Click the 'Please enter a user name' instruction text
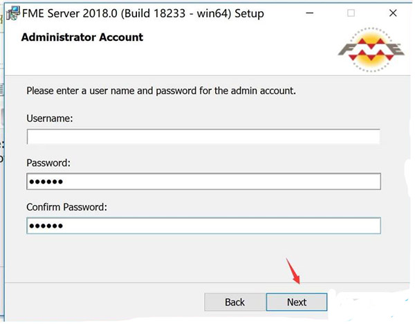This screenshot has width=415, height=324. (x=161, y=91)
